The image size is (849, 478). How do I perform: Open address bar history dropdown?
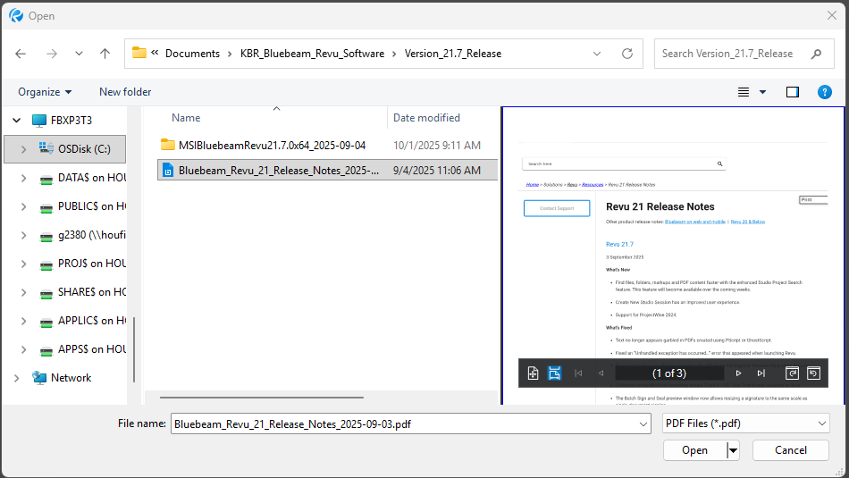click(597, 54)
